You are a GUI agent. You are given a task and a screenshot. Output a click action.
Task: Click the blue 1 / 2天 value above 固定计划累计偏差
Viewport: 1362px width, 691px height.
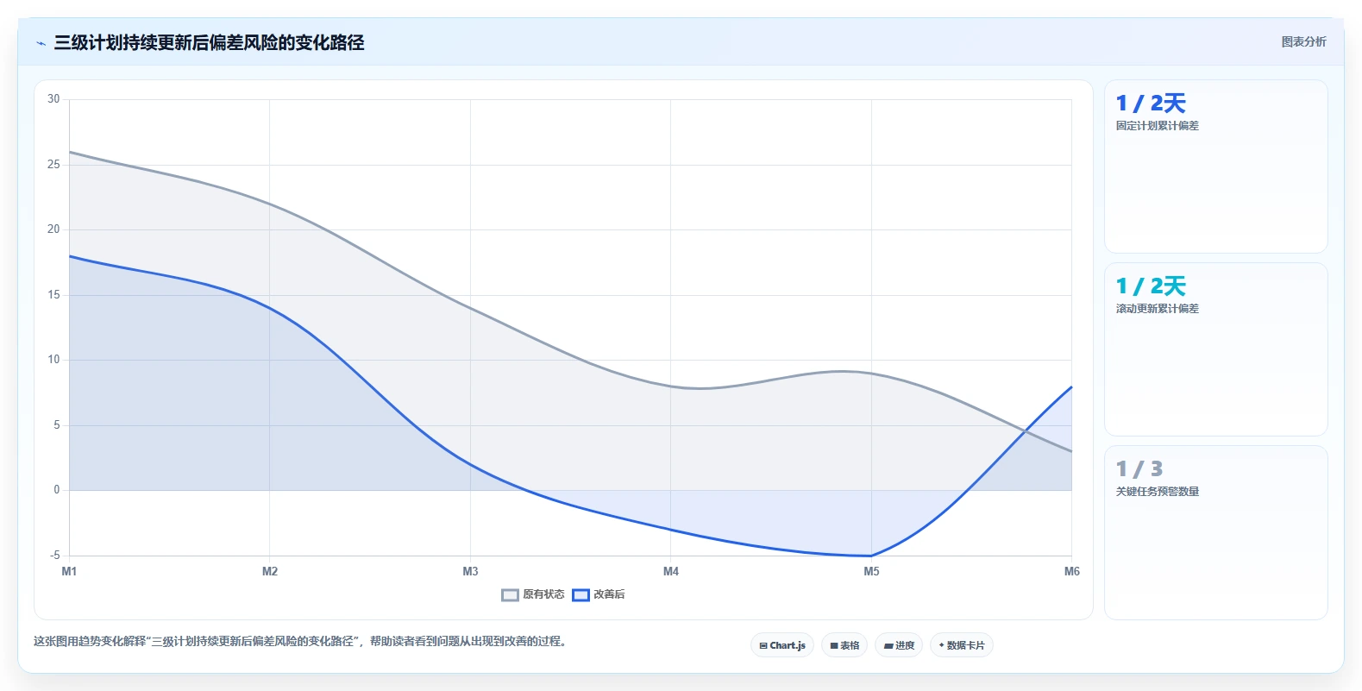1151,104
